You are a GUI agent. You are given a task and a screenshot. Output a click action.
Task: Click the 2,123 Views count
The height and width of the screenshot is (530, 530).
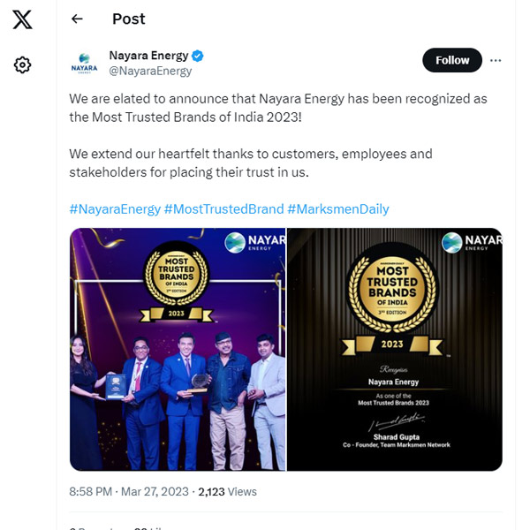(227, 491)
